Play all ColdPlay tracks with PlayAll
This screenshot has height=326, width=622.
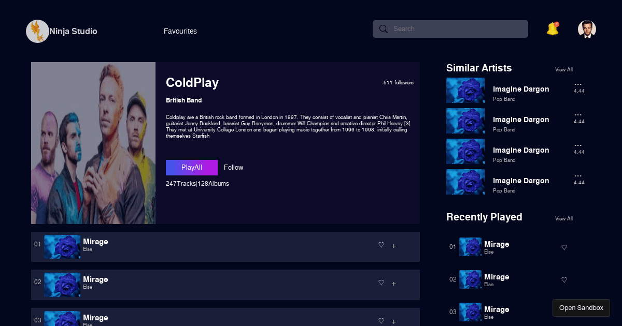(192, 168)
